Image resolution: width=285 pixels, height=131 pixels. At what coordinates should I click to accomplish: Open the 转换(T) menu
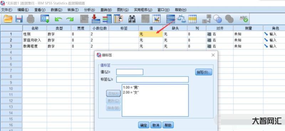click(73, 10)
